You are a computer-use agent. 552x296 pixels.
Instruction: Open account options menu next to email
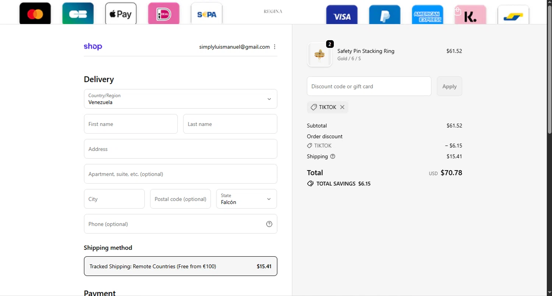tap(275, 47)
